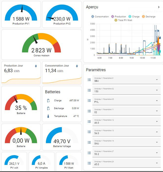Screen dimensions: 163x172
Task: Click the Consommation Jour lightning bolt icon
Action: coord(77,66)
